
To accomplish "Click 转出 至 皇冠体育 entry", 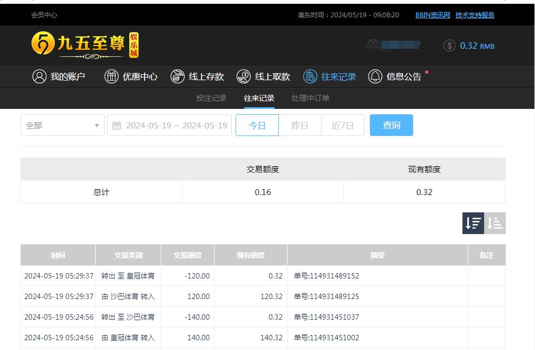I will 128,276.
